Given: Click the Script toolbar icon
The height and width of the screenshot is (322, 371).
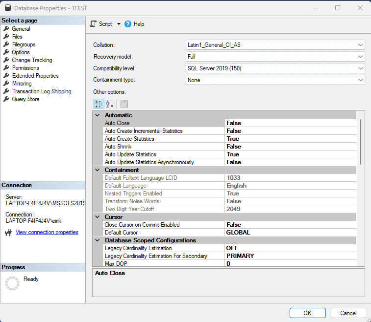Looking at the screenshot, I should (93, 24).
